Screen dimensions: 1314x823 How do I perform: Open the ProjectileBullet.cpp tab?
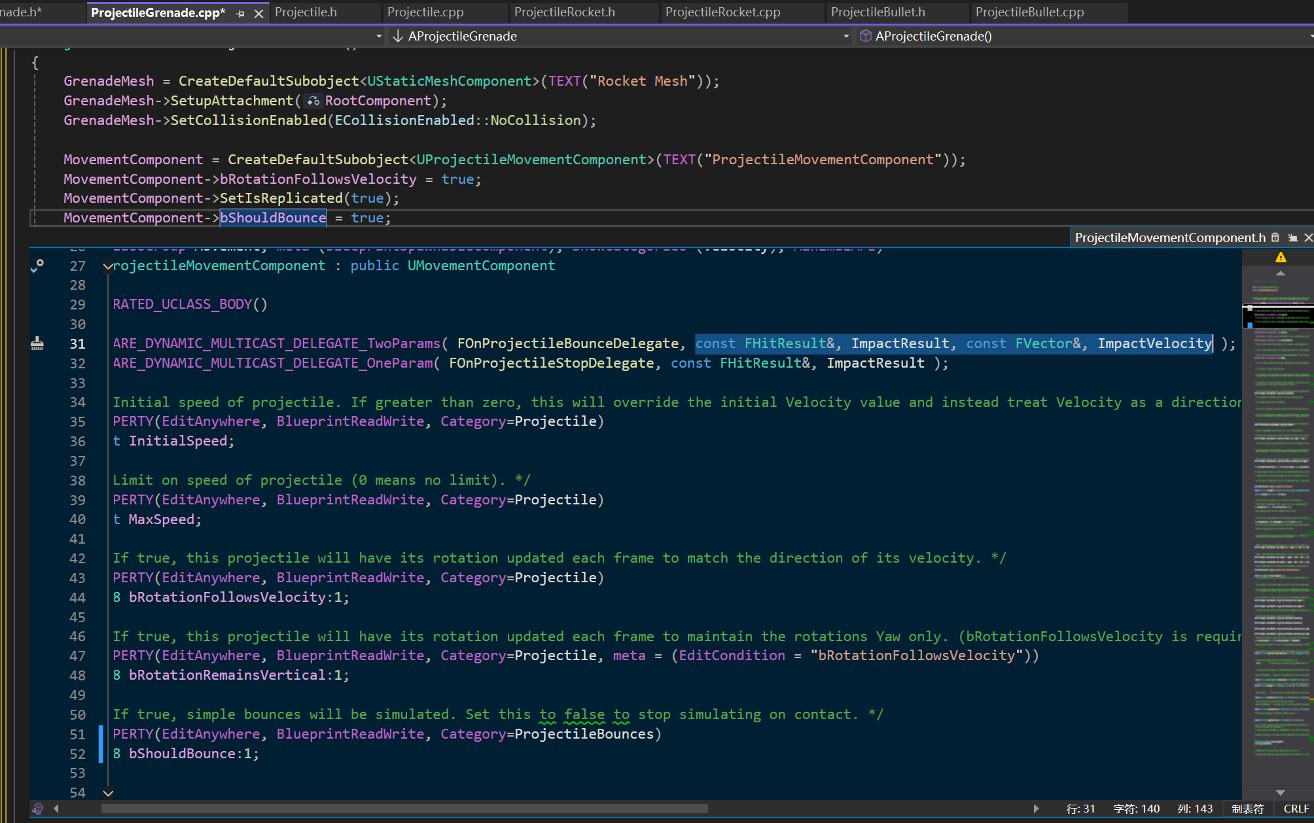tap(1029, 12)
